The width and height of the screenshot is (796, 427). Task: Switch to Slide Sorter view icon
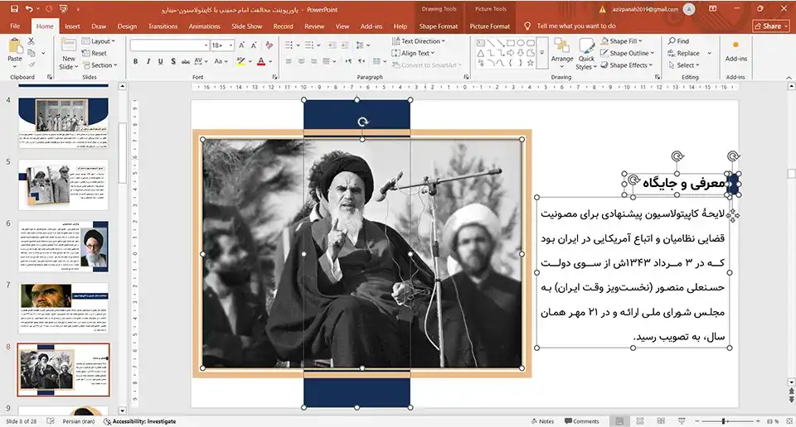639,421
